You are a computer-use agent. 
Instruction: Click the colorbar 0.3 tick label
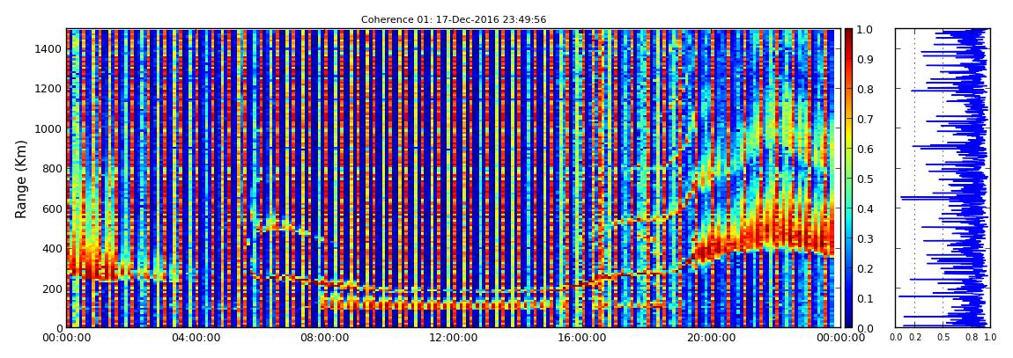point(865,238)
